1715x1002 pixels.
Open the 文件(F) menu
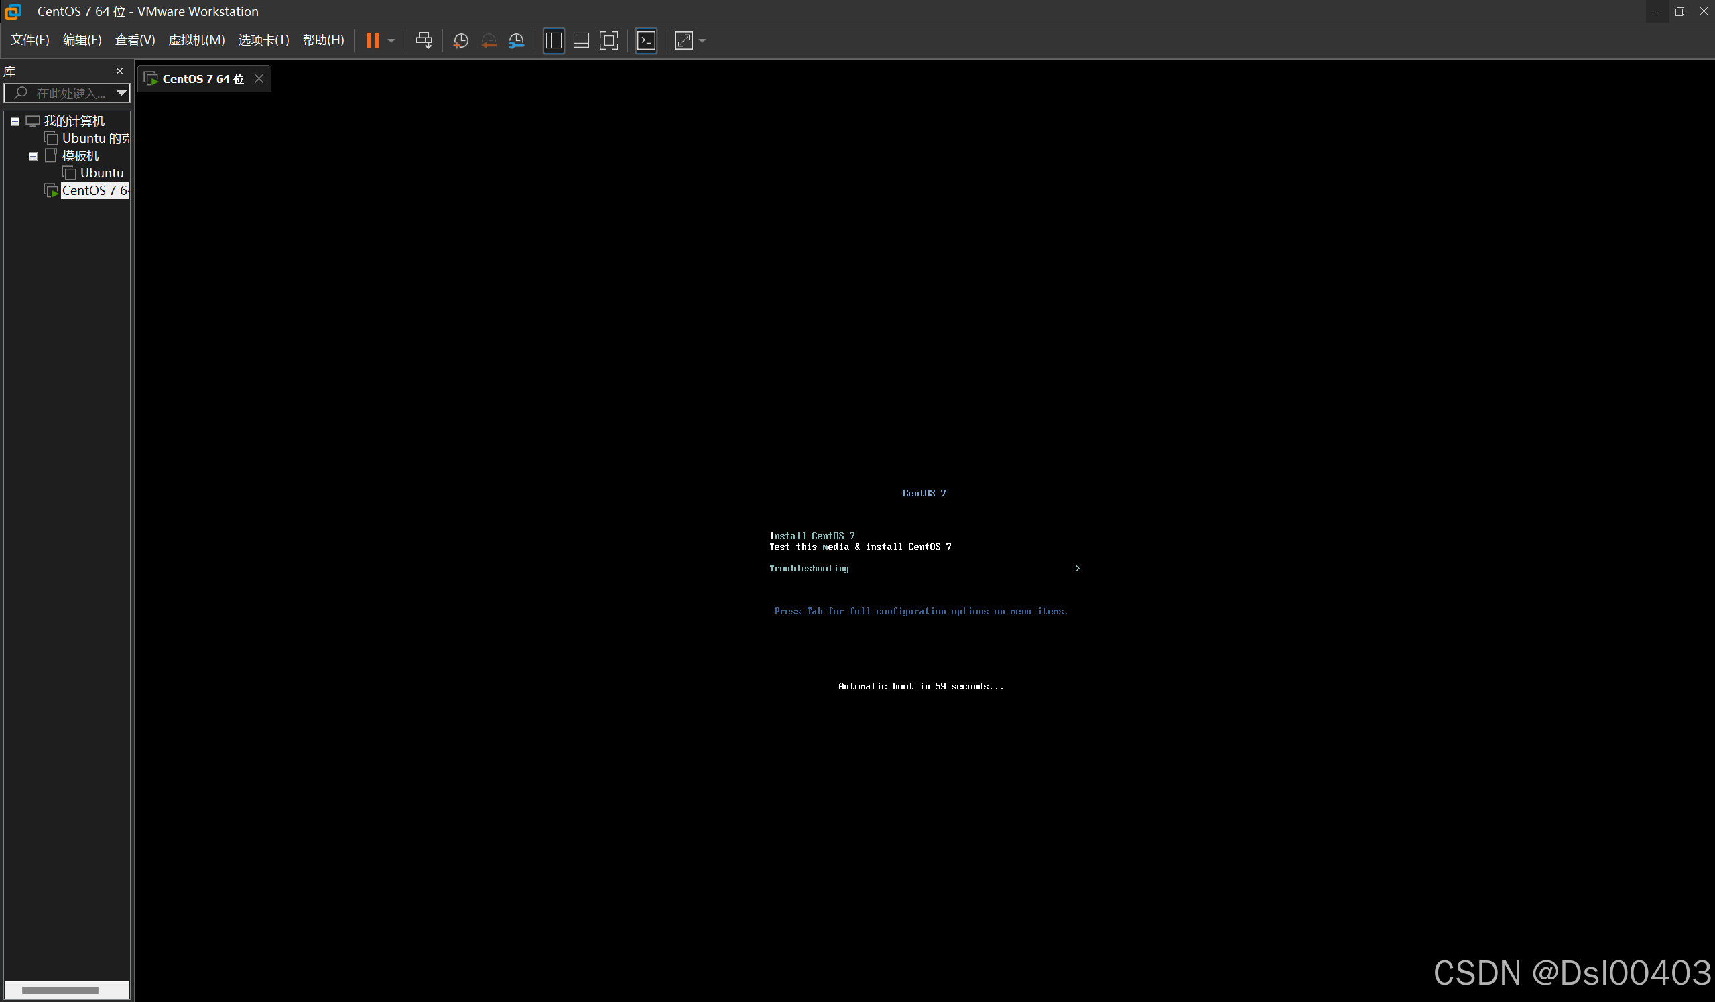tap(30, 40)
